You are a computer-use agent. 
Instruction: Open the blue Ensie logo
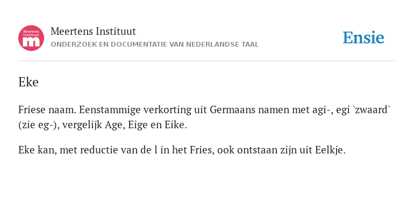click(x=363, y=38)
